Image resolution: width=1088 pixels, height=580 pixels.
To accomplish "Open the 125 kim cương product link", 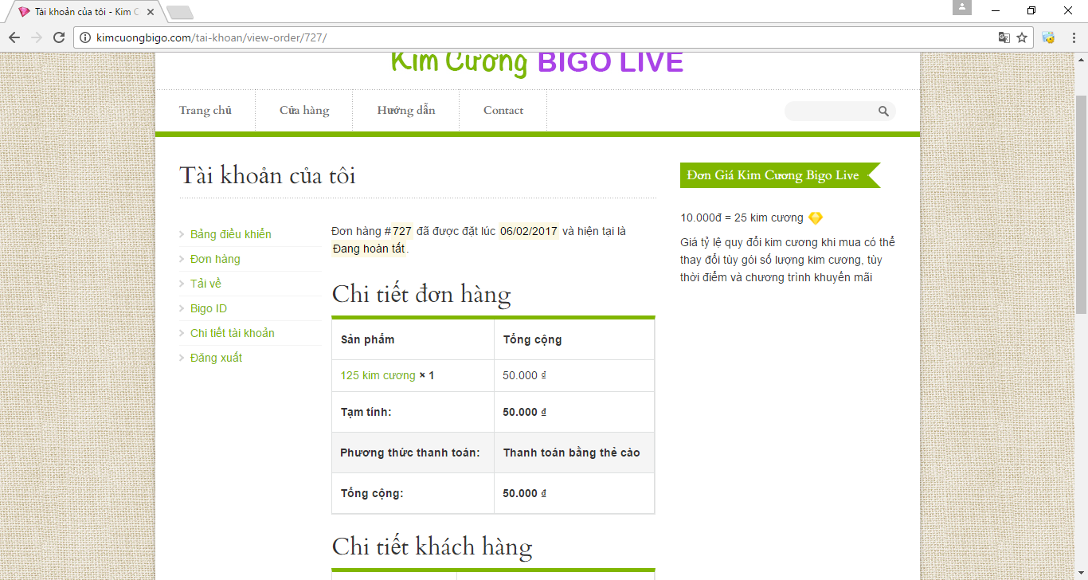I will point(378,375).
